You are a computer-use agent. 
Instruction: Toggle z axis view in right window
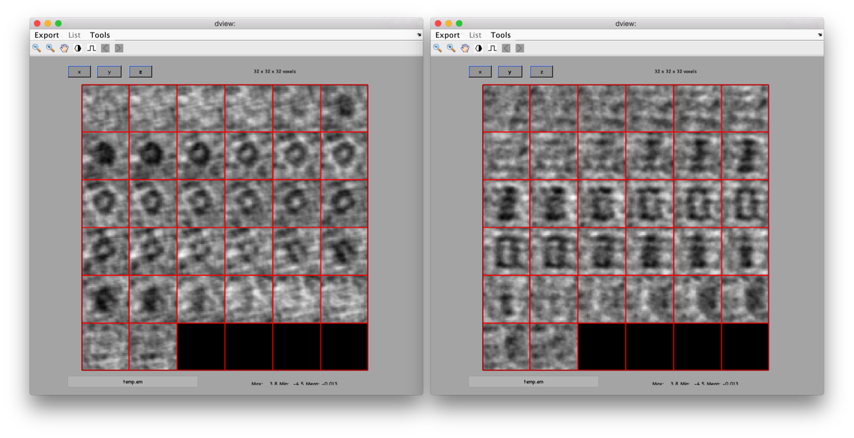[541, 71]
